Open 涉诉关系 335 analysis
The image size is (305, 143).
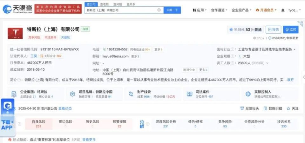coord(284,124)
